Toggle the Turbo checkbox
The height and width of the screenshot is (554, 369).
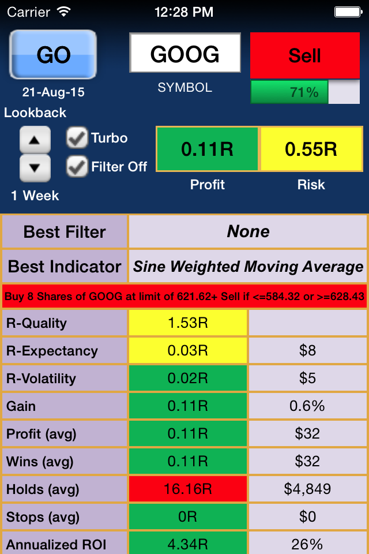pos(77,138)
